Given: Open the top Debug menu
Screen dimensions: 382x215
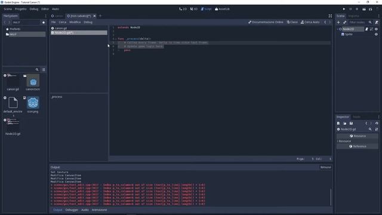Looking at the screenshot, I should [34, 9].
